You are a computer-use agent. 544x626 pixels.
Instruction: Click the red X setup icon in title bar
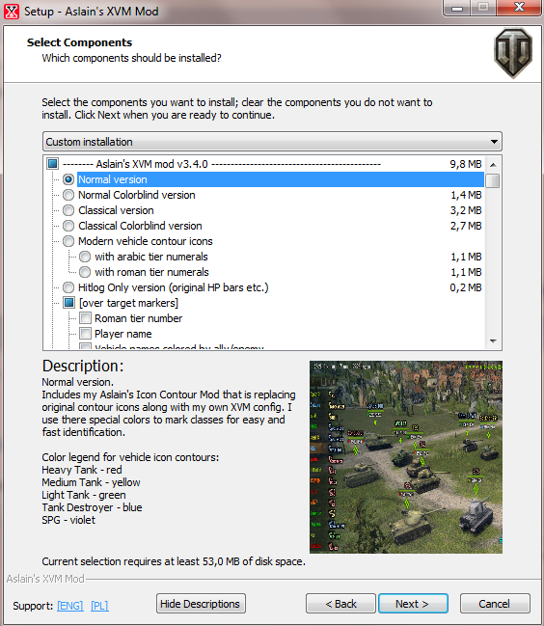point(12,12)
